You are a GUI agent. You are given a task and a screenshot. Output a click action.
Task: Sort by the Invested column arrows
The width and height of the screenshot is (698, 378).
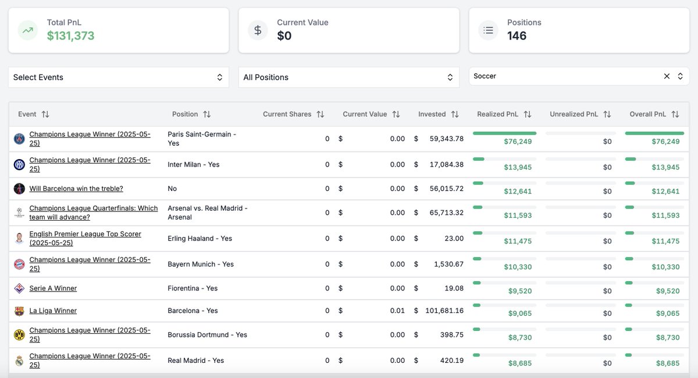[x=455, y=114]
